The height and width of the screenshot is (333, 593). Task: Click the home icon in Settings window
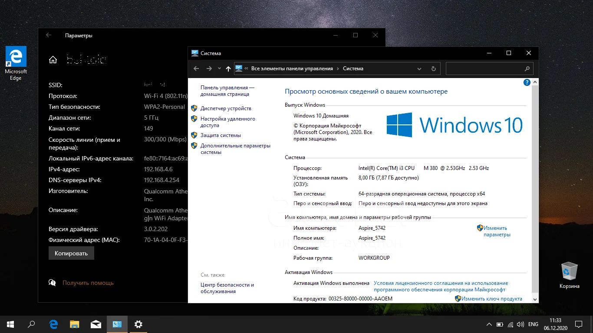pos(53,60)
